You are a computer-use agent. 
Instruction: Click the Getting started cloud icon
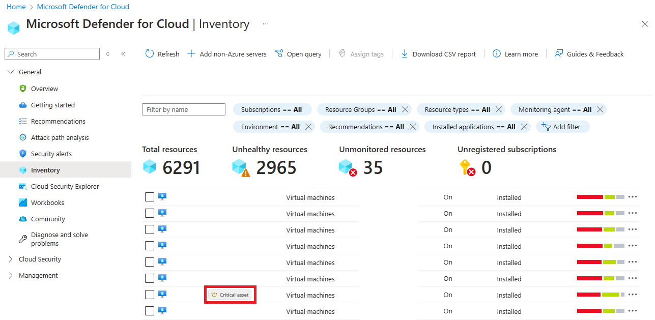pyautogui.click(x=23, y=105)
